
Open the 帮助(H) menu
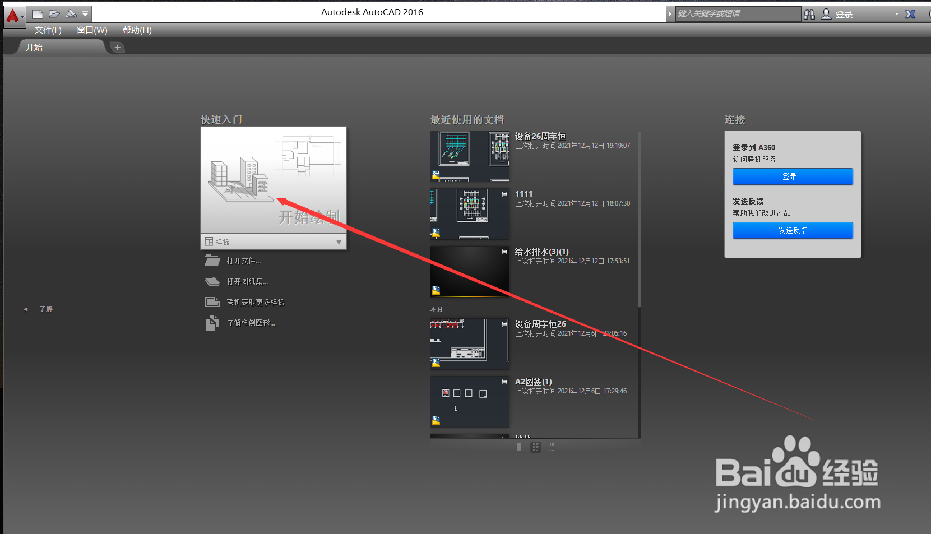[x=137, y=30]
